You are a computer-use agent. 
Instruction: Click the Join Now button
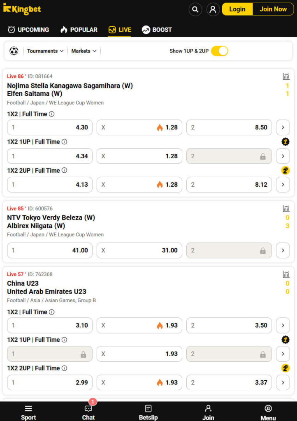pyautogui.click(x=273, y=9)
